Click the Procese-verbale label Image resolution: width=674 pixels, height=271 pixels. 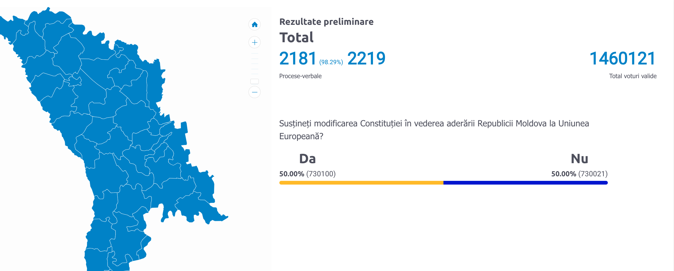[x=300, y=76]
